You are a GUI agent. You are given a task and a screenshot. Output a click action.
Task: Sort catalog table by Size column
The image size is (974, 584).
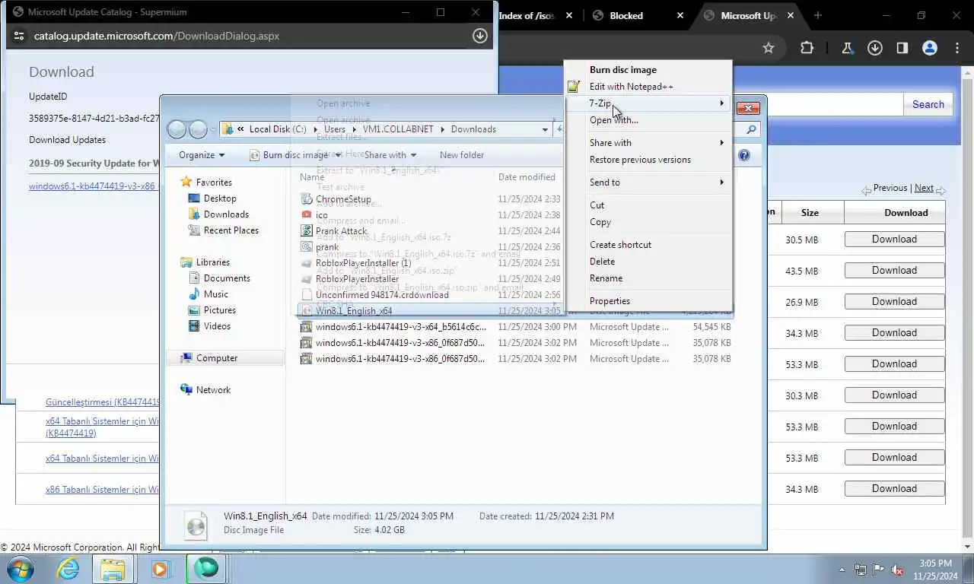click(810, 213)
